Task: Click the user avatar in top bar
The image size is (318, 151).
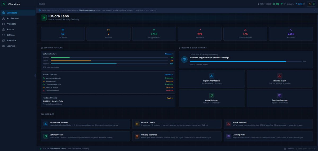Action: point(310,4)
